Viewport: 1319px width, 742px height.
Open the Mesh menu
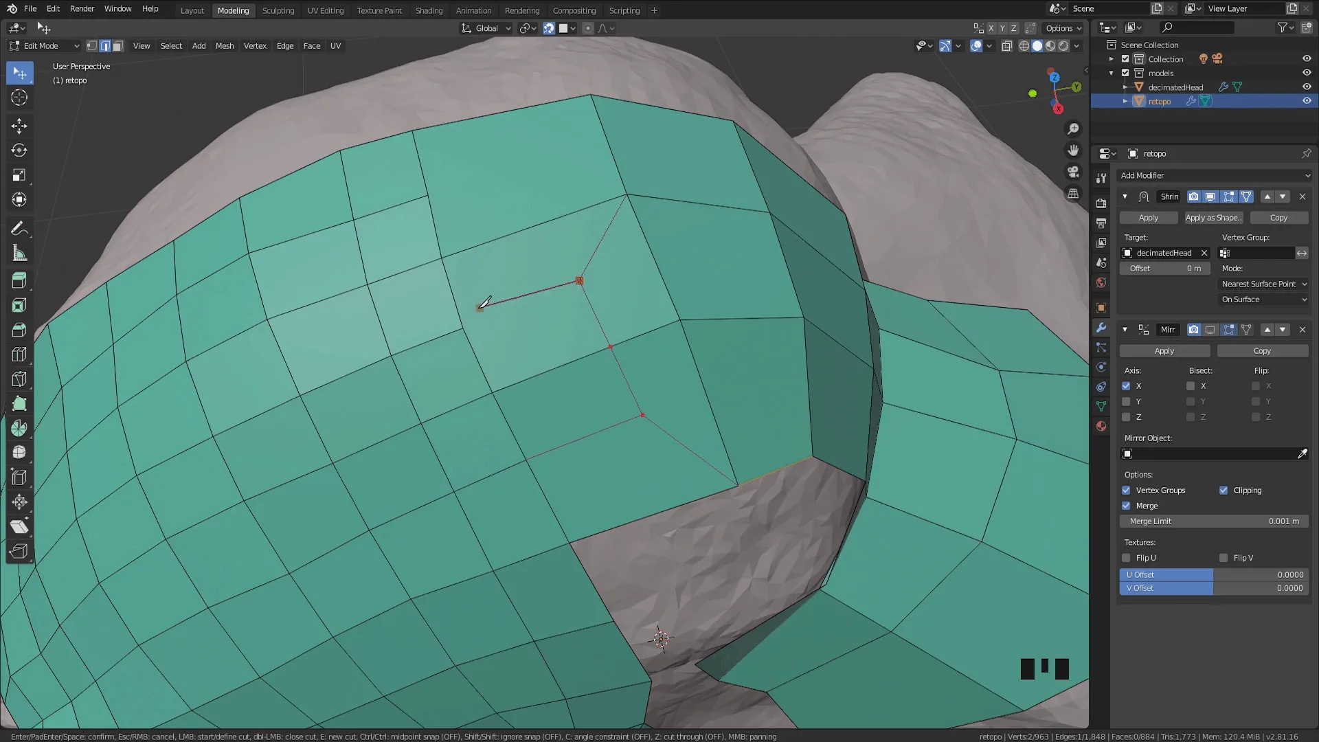click(225, 46)
